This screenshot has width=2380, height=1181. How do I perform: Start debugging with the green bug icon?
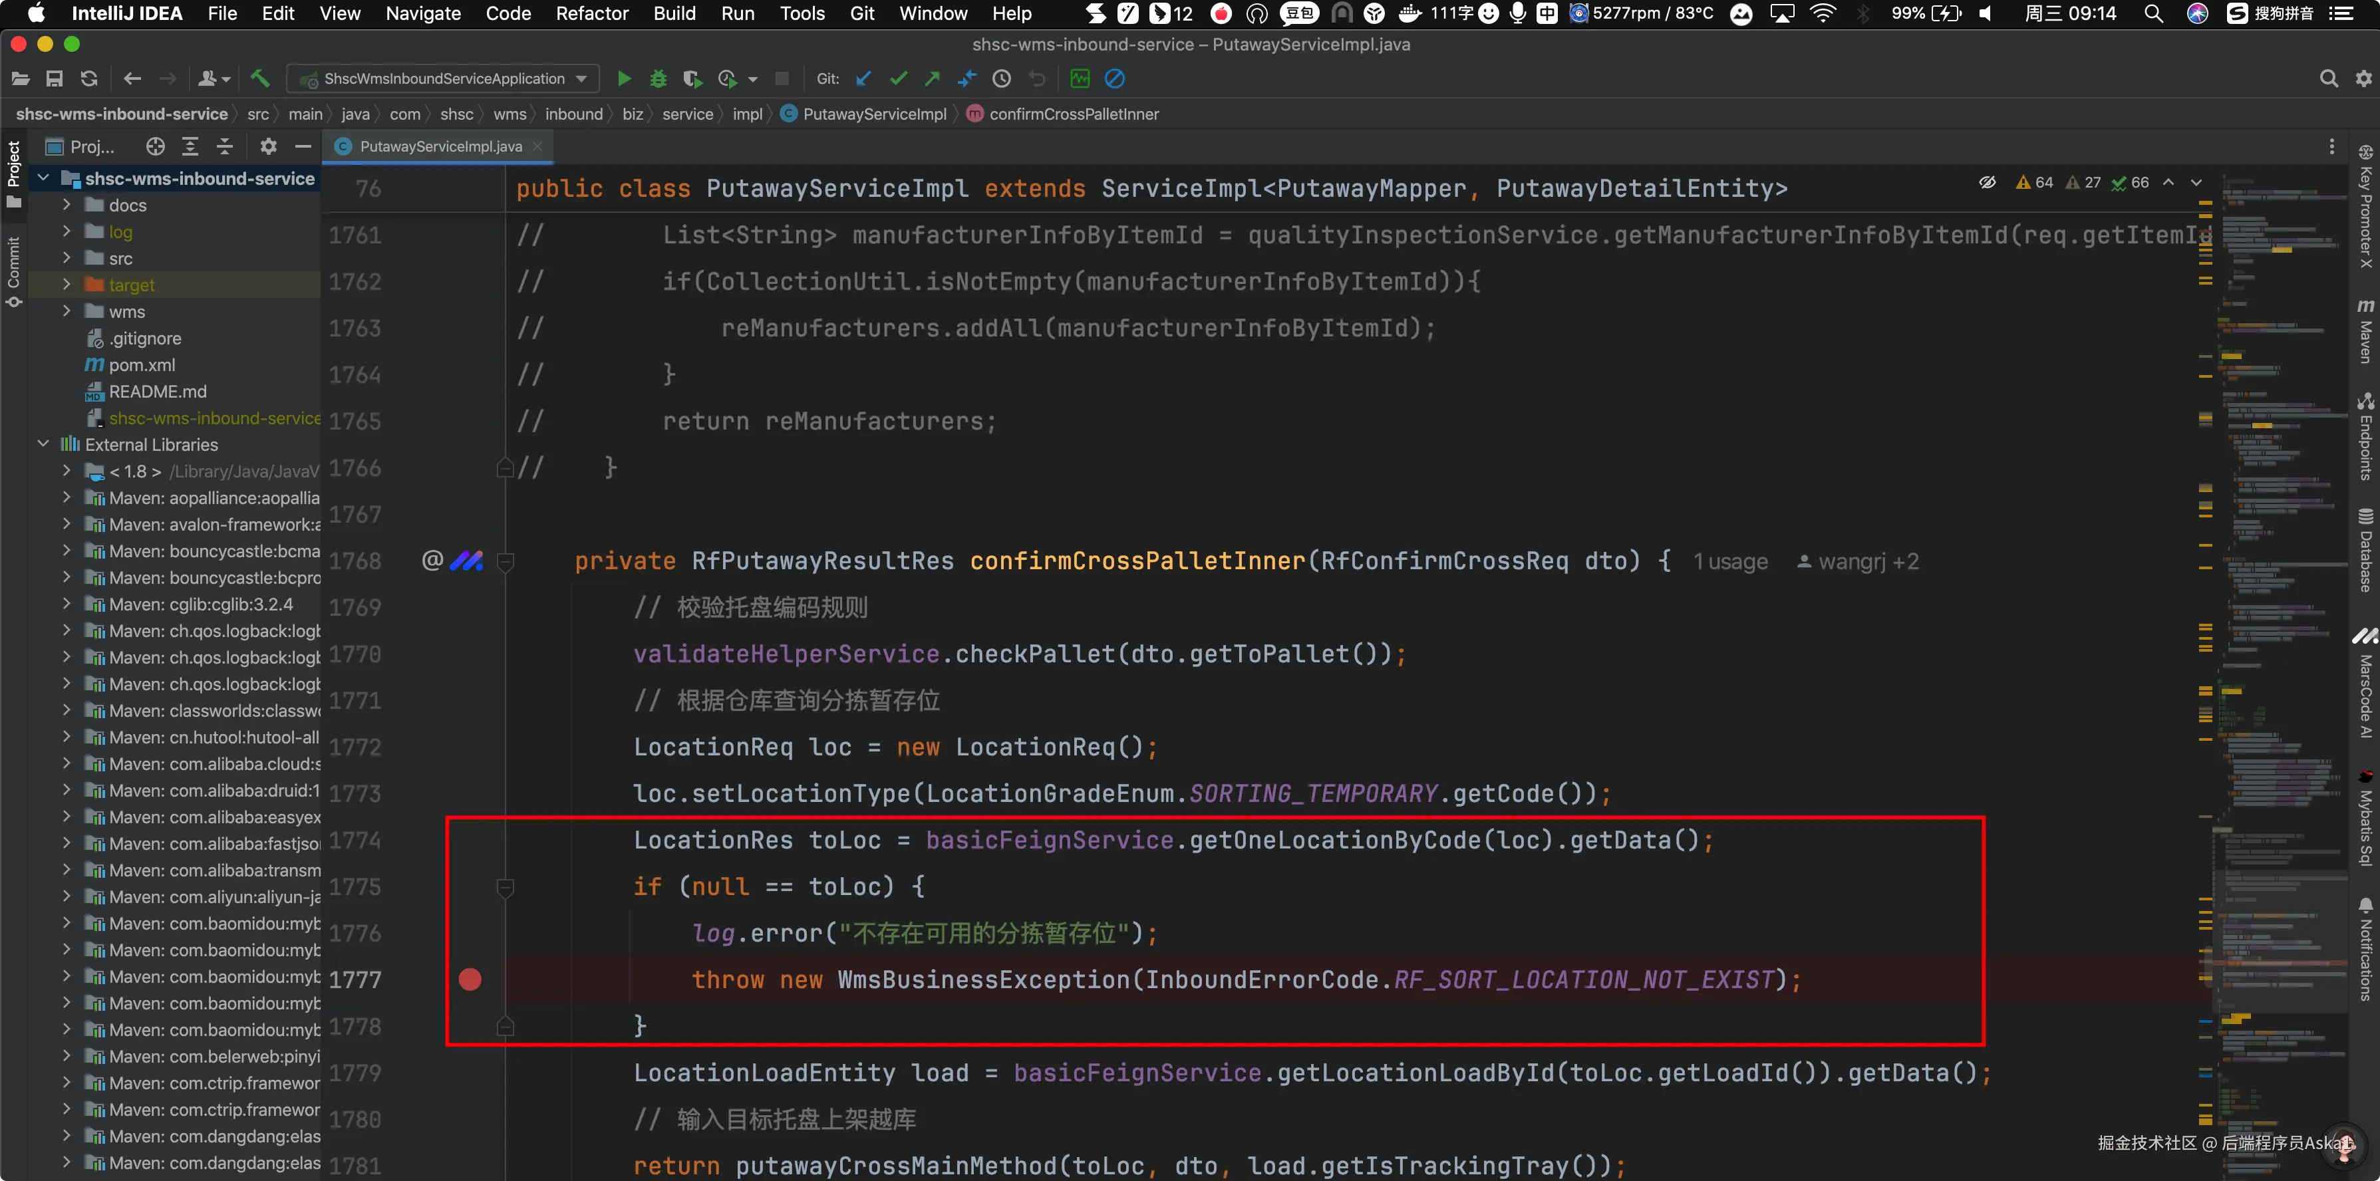click(x=658, y=79)
